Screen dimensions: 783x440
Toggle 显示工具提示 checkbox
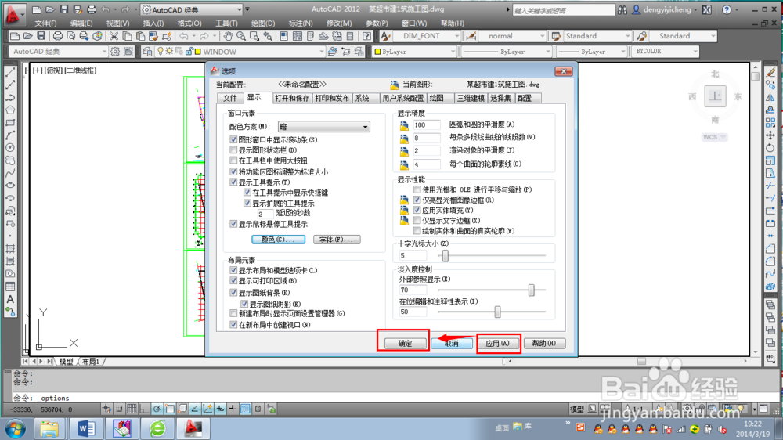coord(233,182)
